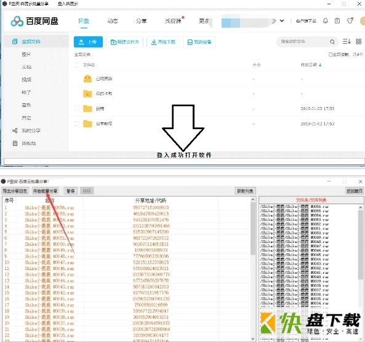Click the 分享地址/代码 column header
Screen dimensions: 365x342
tap(151, 201)
